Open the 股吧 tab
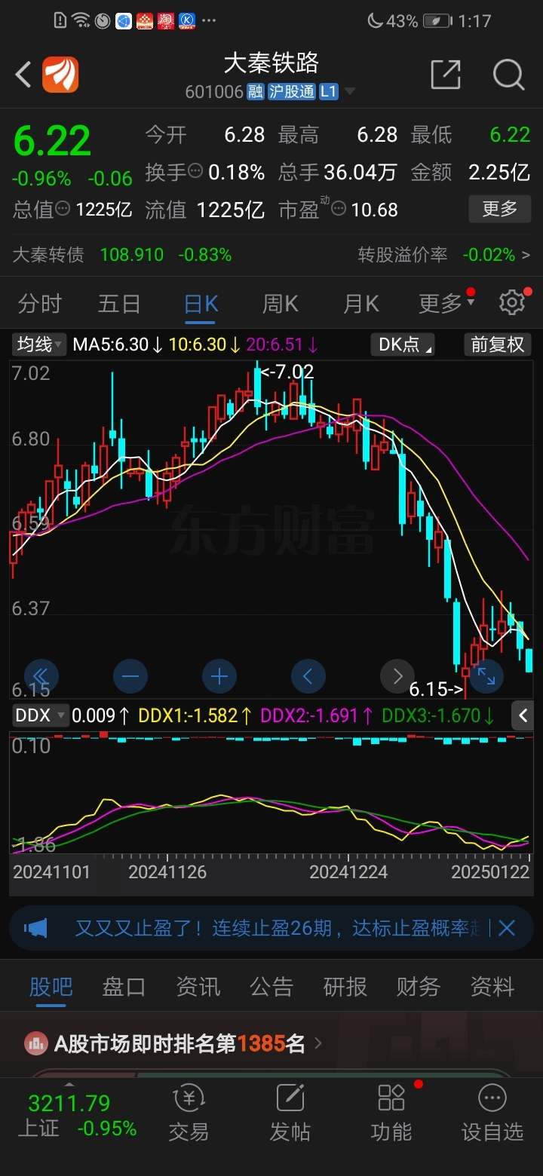Viewport: 543px width, 1176px height. pos(51,986)
